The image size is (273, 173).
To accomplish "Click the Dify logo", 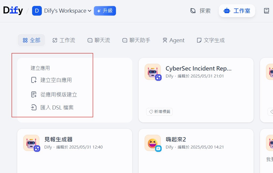I will (13, 10).
